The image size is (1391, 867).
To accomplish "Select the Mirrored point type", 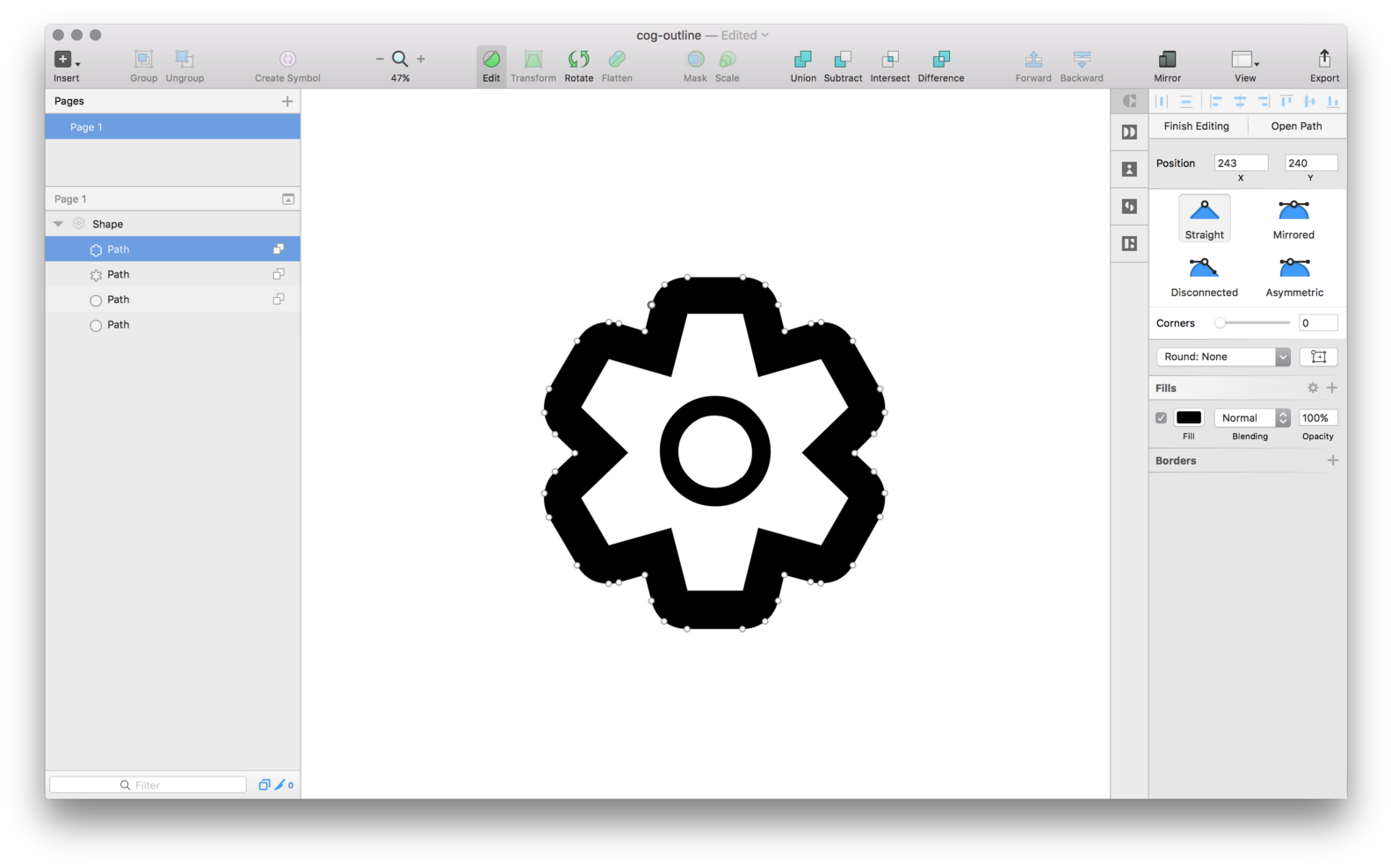I will tap(1293, 219).
